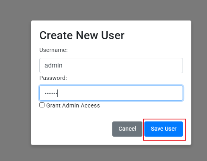Cancel the Create New User dialog
The image size is (207, 161).
click(x=127, y=129)
